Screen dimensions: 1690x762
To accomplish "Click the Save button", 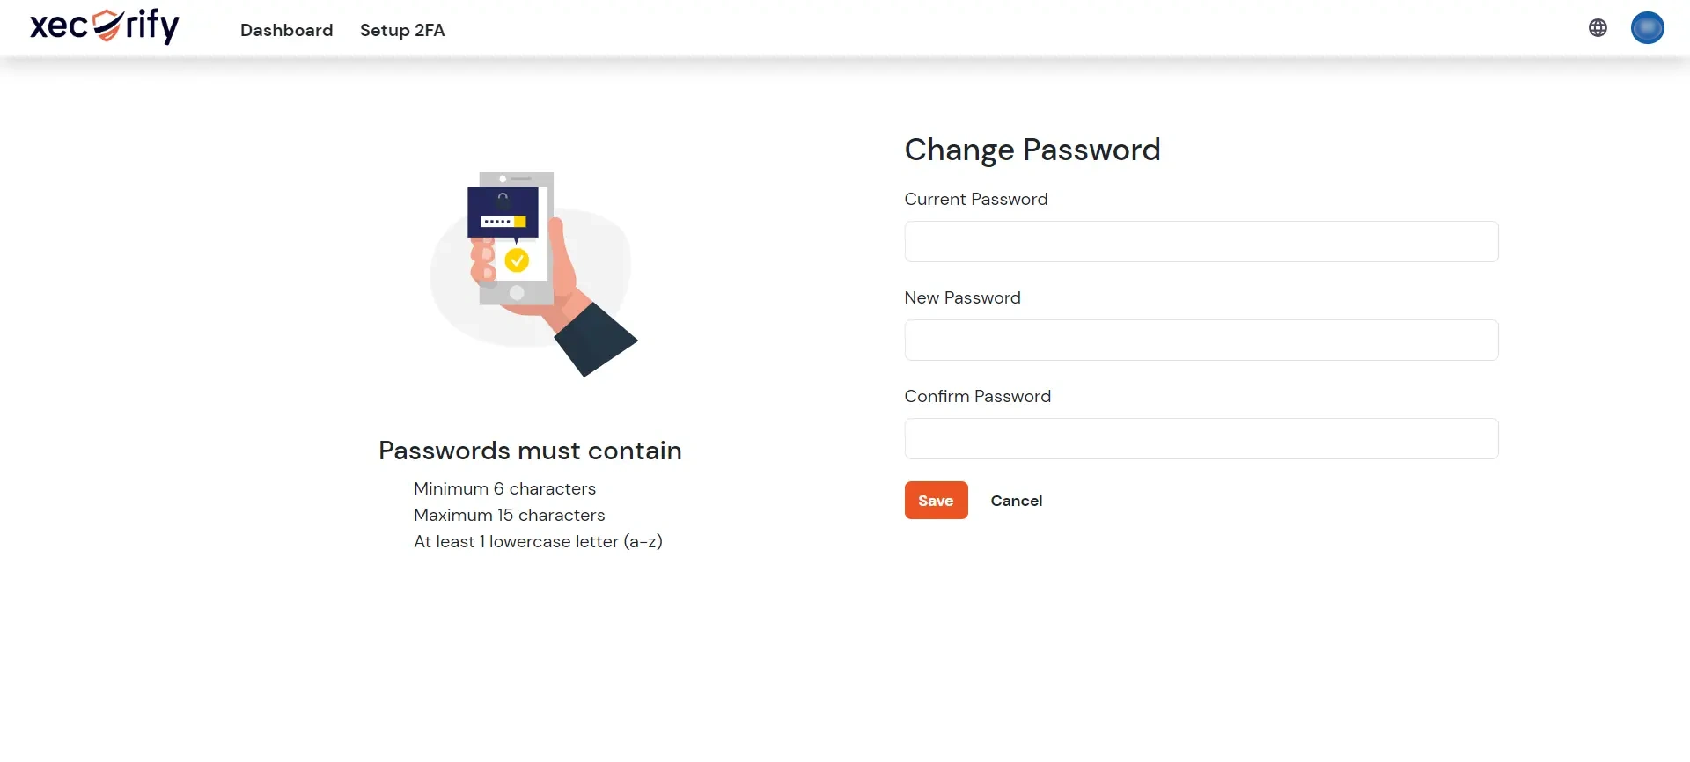I will 936,500.
